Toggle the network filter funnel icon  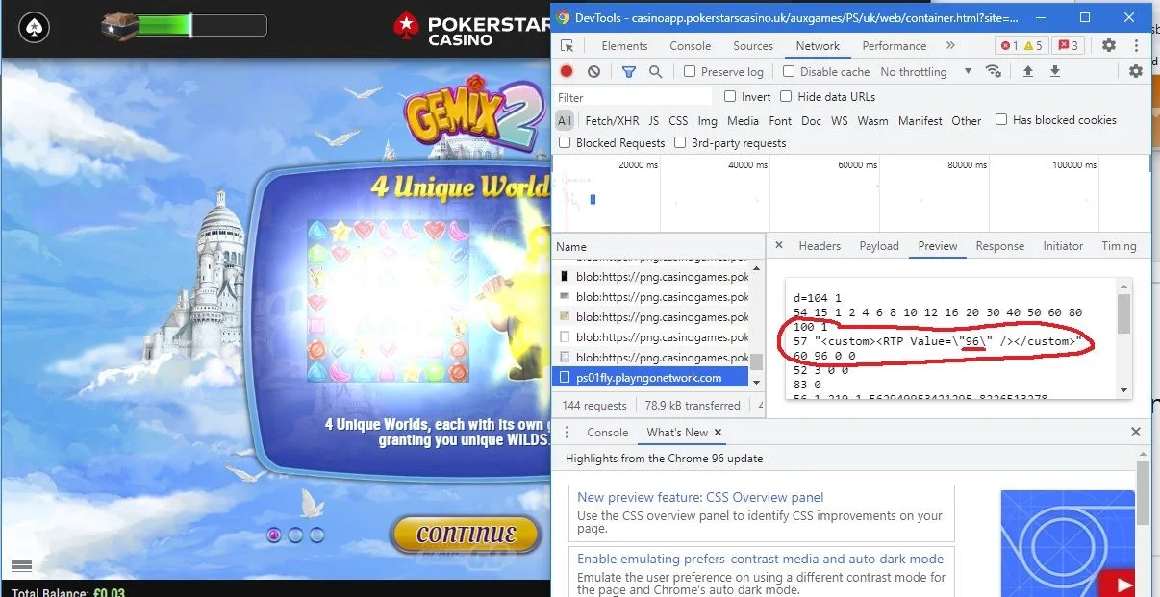point(628,71)
